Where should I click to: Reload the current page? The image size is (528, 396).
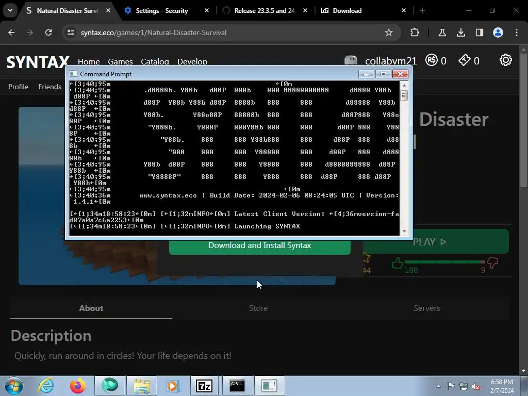point(48,32)
